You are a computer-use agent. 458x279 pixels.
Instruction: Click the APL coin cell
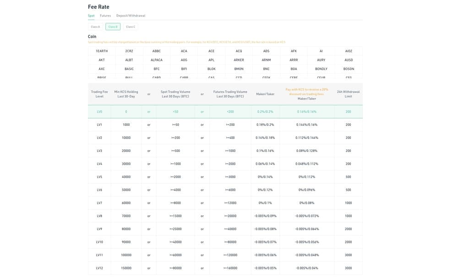tap(212, 60)
